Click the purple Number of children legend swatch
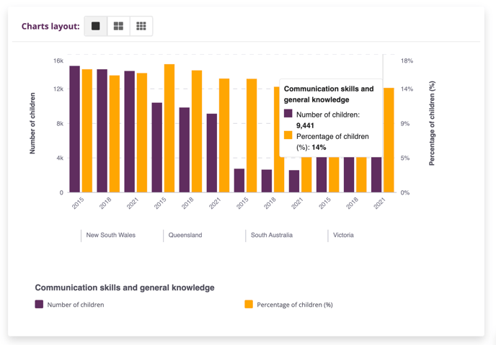The image size is (496, 345). [x=39, y=304]
